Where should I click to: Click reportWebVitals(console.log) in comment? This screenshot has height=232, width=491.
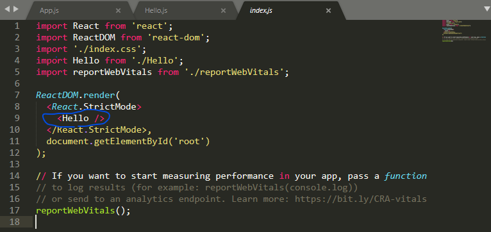click(x=279, y=187)
